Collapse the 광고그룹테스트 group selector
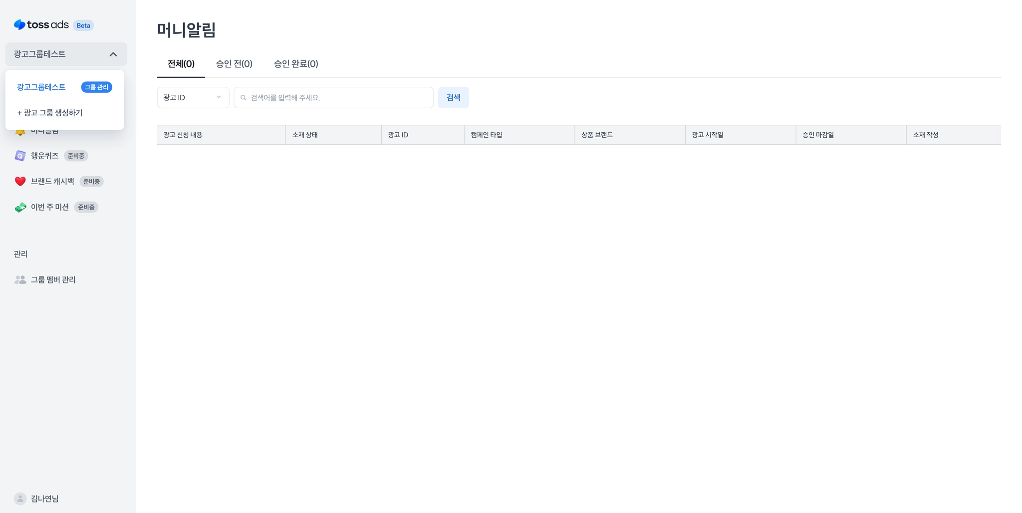 pos(66,54)
